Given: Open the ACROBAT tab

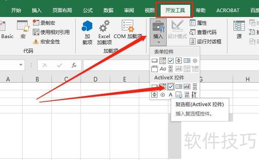Looking at the screenshot, I should 228,11.
